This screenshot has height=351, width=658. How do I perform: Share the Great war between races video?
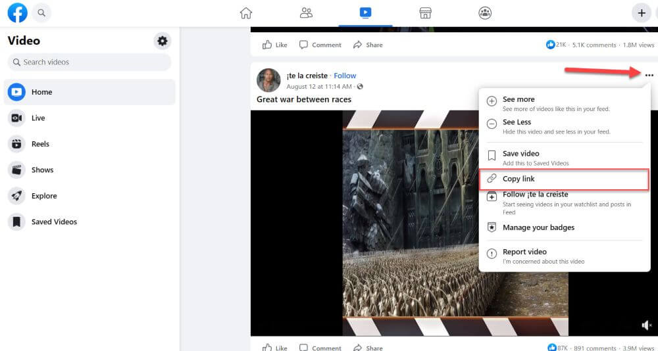click(368, 348)
